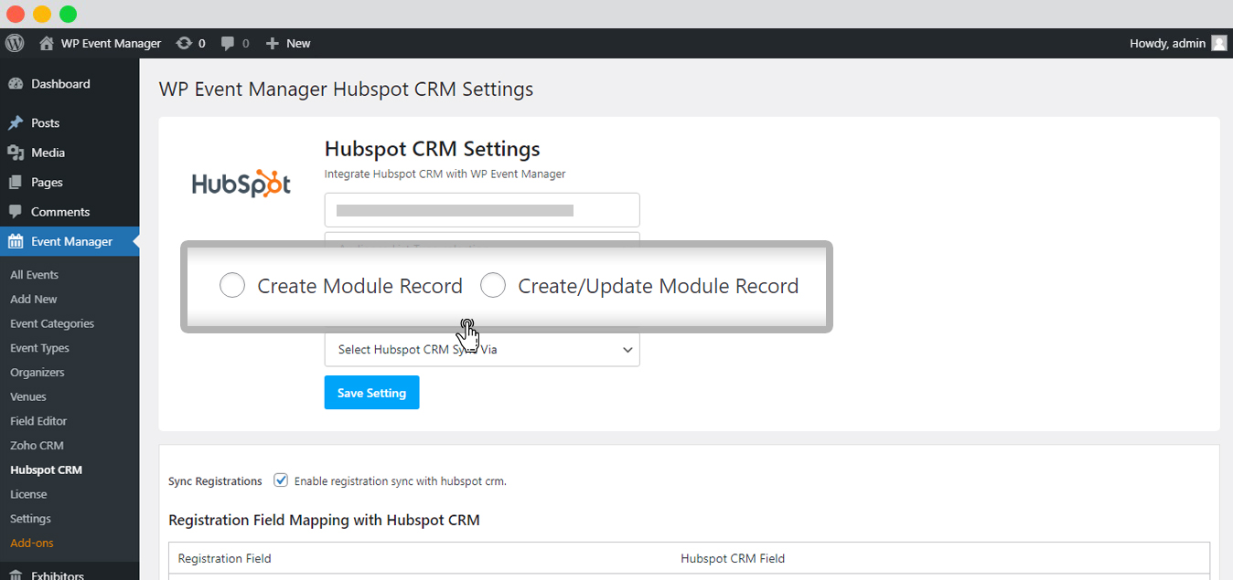
Task: Close the window with red button
Action: [16, 14]
